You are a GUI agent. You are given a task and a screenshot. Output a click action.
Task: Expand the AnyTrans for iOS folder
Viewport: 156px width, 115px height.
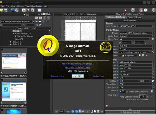coord(13,34)
